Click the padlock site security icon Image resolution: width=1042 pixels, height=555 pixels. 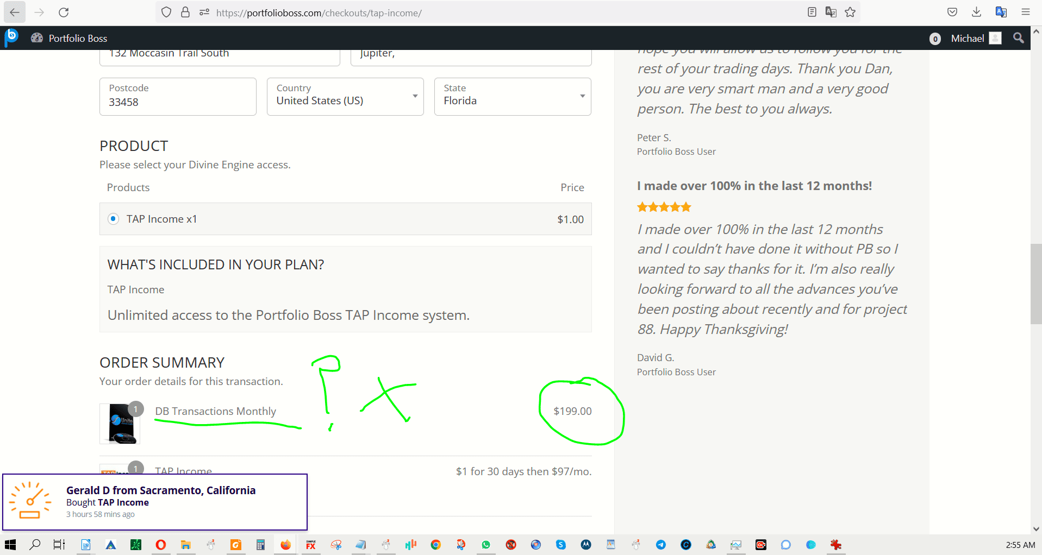tap(185, 12)
